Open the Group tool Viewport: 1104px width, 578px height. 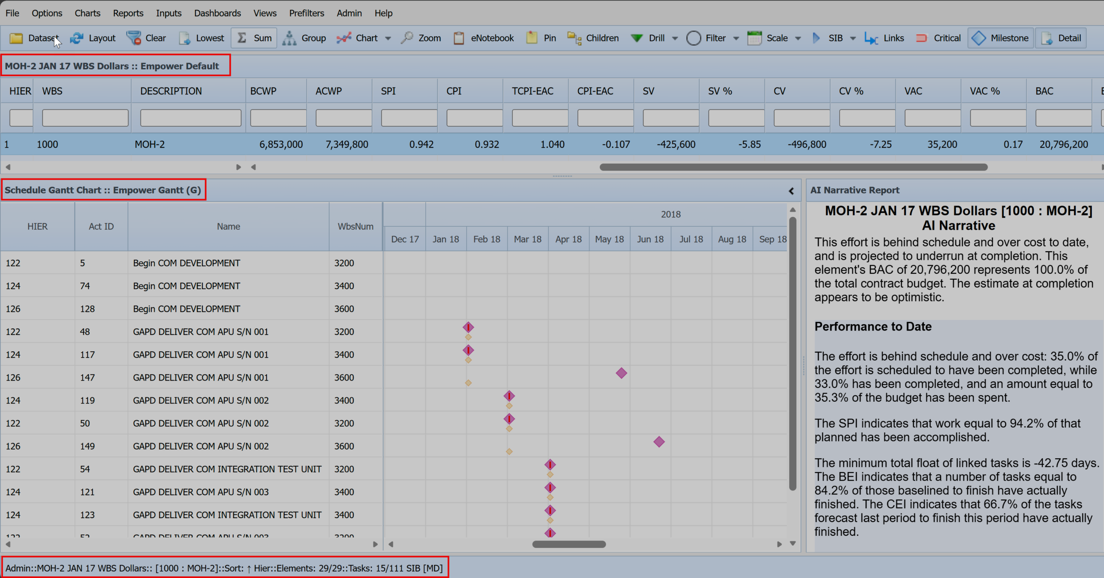tap(304, 38)
